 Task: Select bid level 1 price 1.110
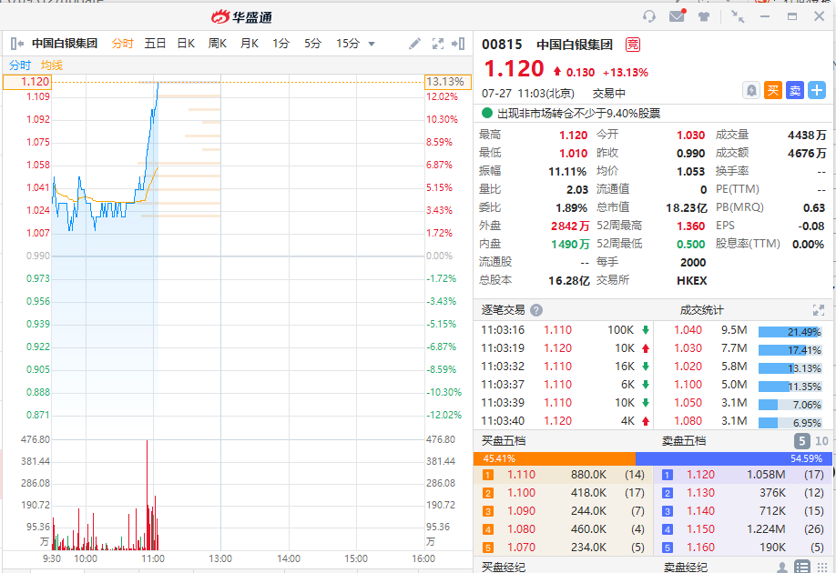[x=522, y=475]
